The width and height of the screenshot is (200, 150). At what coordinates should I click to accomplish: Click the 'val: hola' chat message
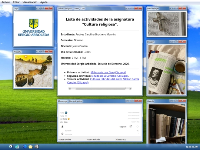(65, 119)
